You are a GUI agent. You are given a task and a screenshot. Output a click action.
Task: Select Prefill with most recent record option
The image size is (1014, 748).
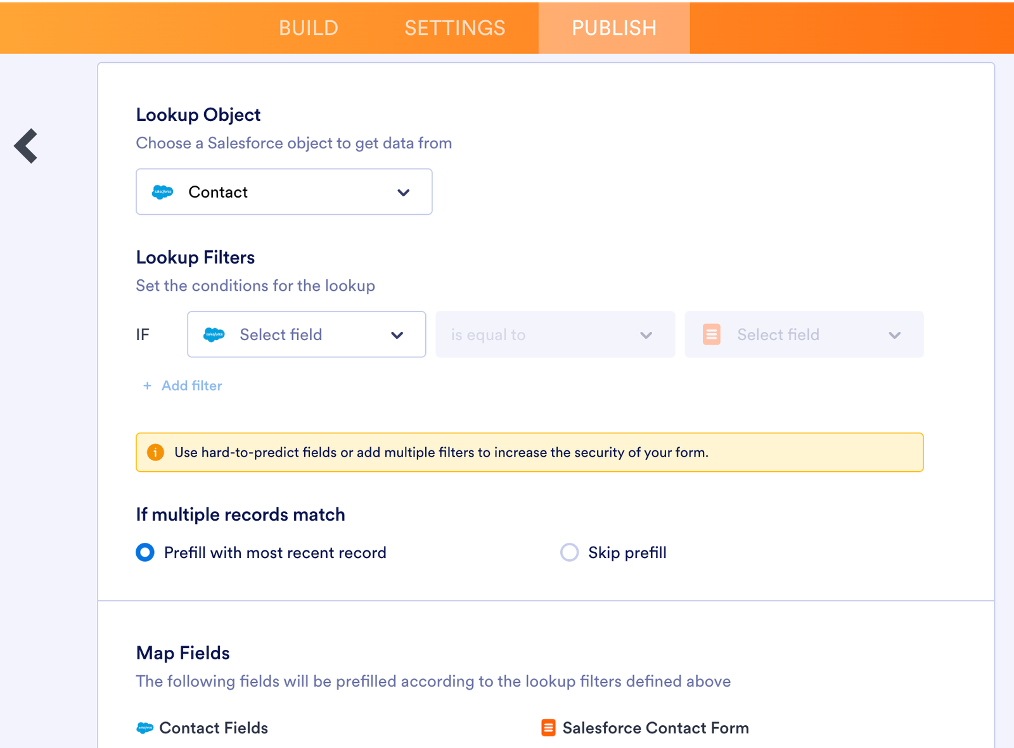[145, 552]
